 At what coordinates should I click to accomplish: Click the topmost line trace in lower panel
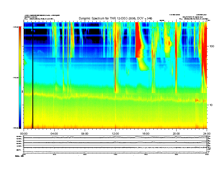[x=115, y=137]
